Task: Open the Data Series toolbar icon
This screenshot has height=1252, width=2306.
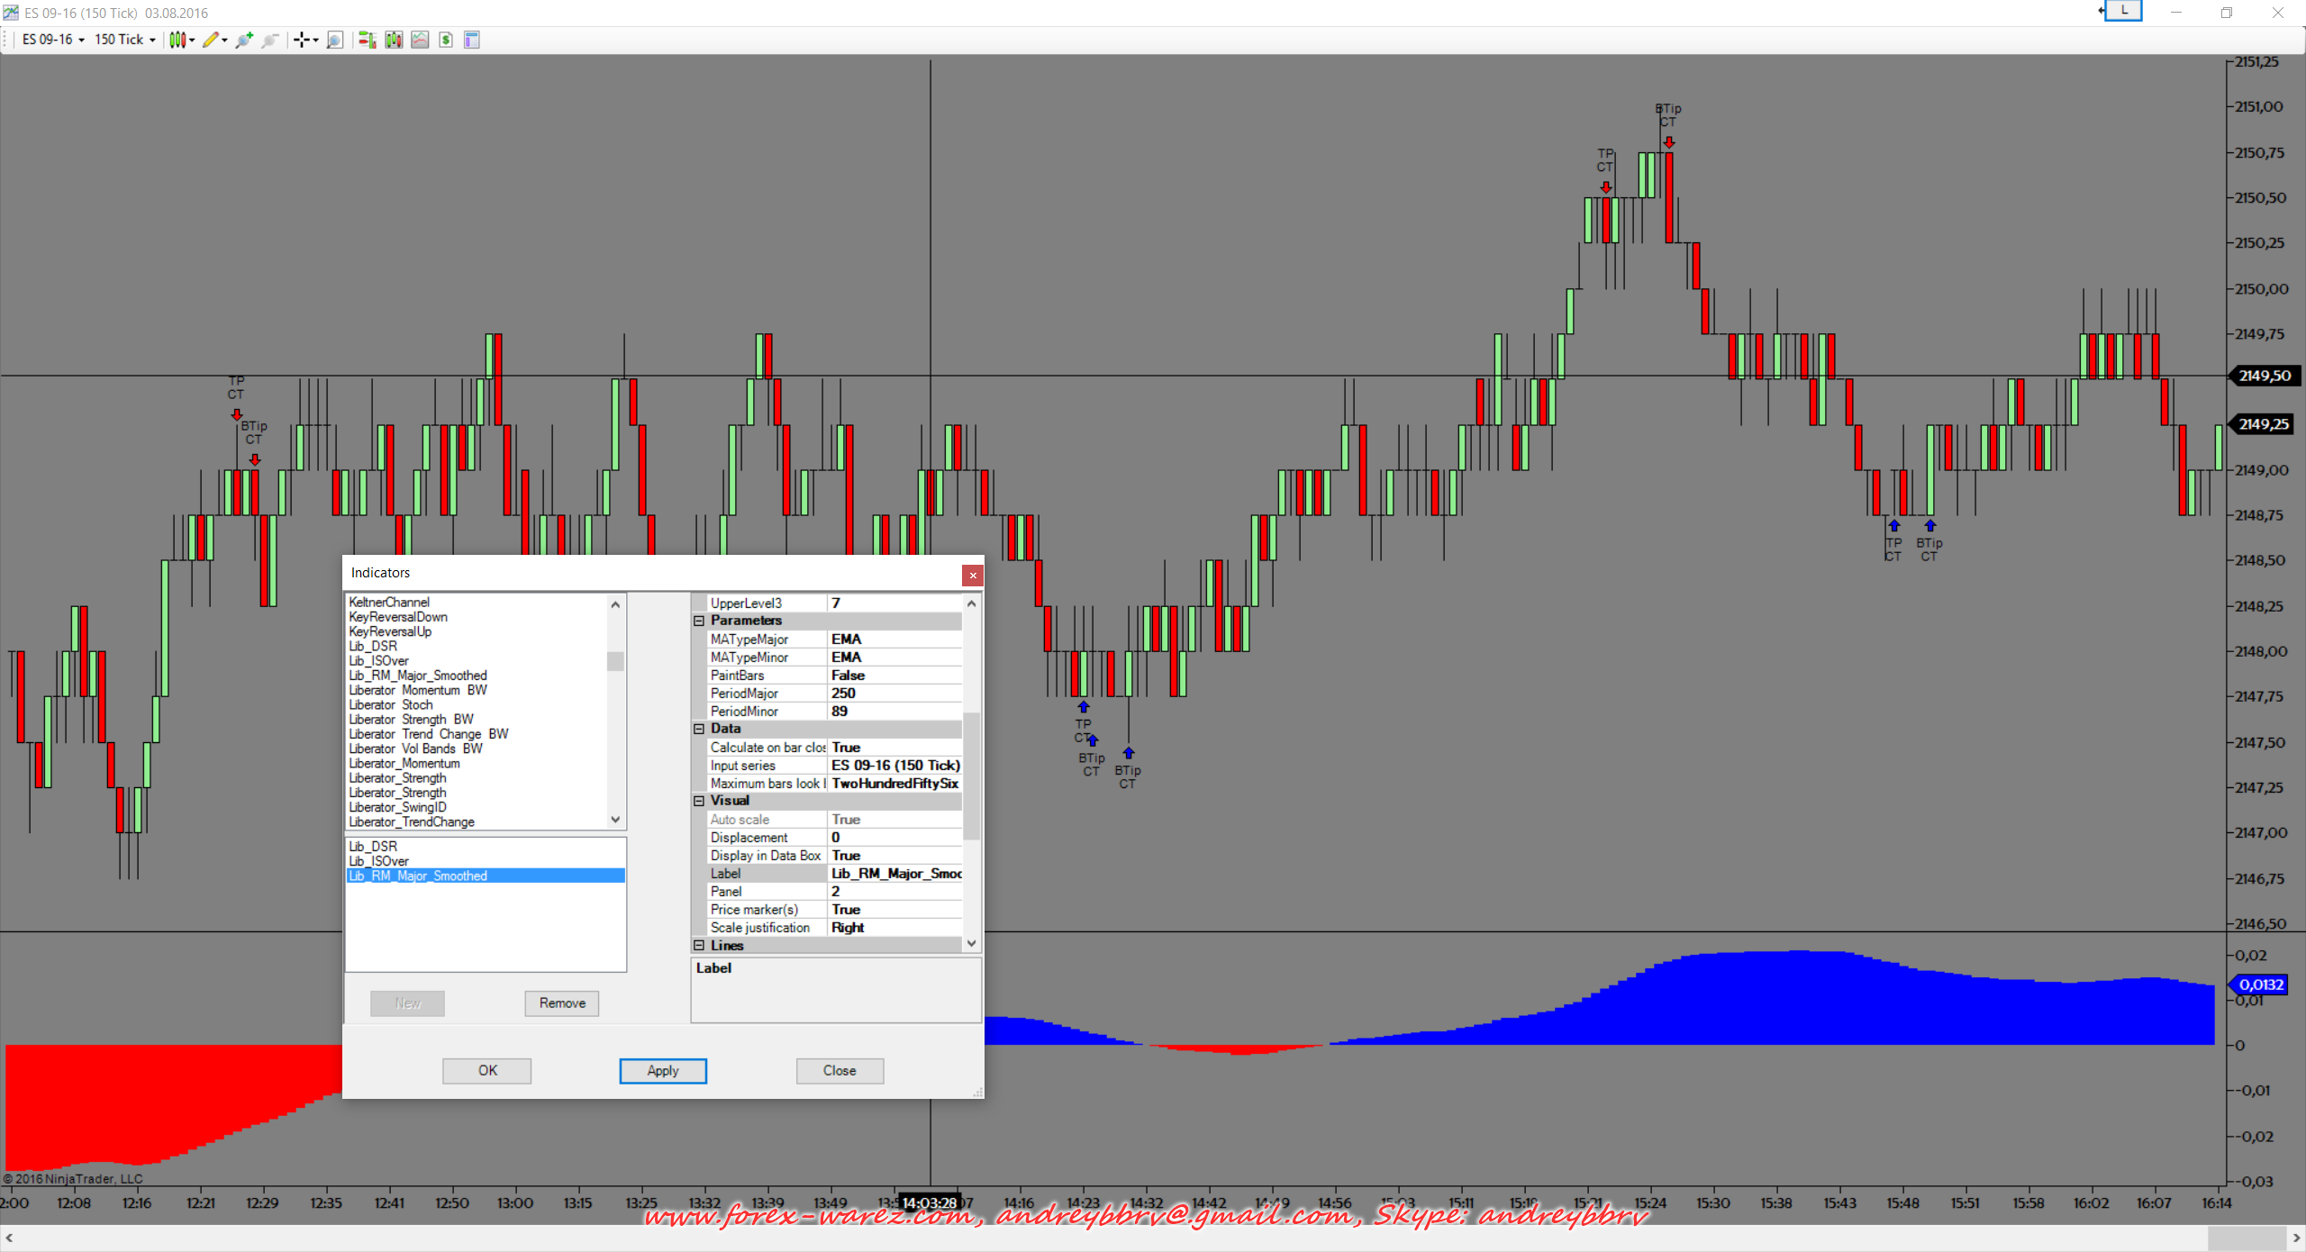Action: [394, 40]
